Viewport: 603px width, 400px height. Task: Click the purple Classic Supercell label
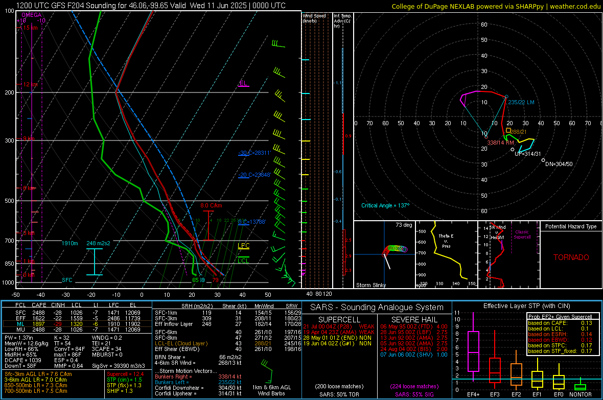(522, 234)
